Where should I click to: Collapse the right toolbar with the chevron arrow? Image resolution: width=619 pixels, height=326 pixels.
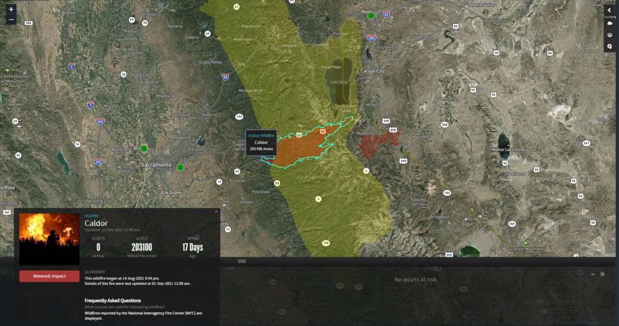(x=610, y=10)
